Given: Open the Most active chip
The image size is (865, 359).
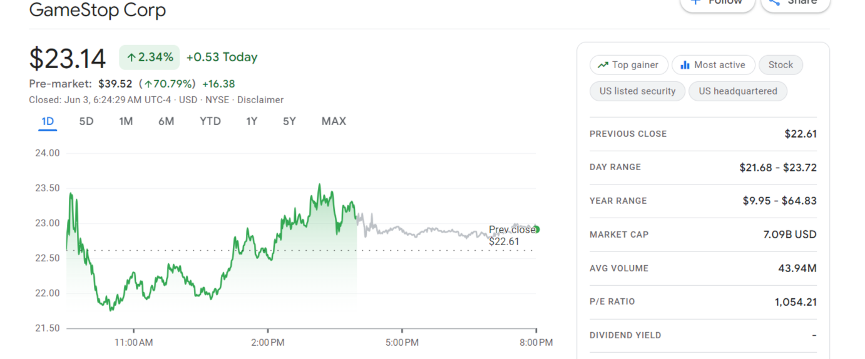Looking at the screenshot, I should pos(712,65).
